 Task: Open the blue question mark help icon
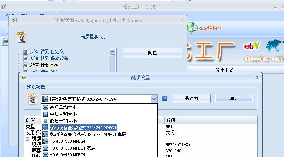click(165, 99)
